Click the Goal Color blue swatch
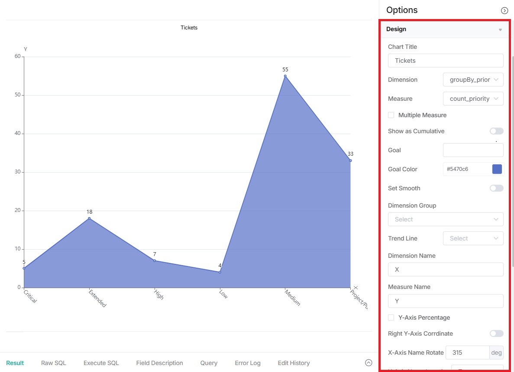This screenshot has width=514, height=372. coord(497,169)
